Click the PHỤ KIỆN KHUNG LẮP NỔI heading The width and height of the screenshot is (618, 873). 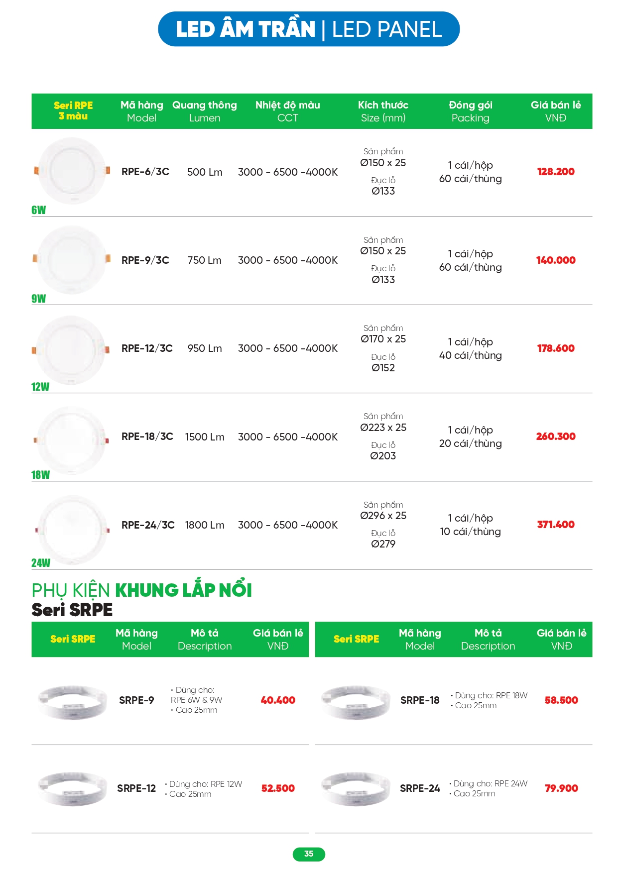pyautogui.click(x=142, y=590)
